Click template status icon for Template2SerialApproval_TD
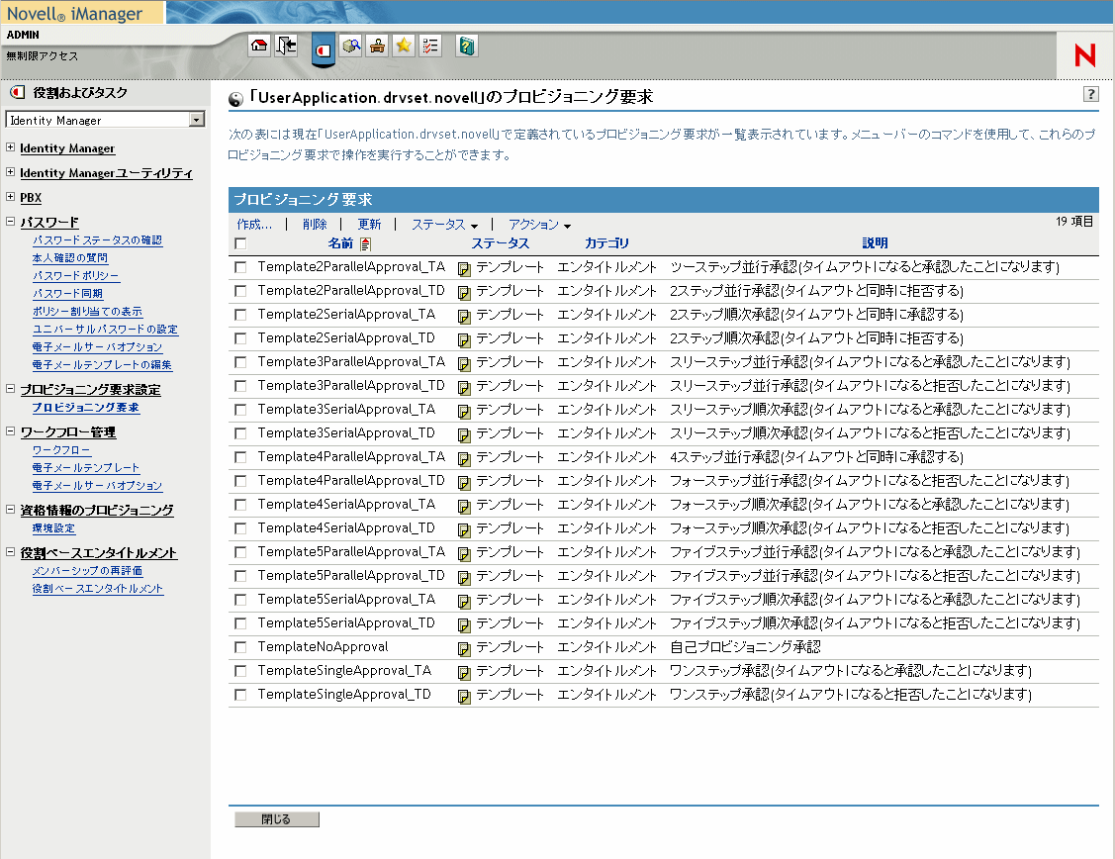 pyautogui.click(x=464, y=339)
